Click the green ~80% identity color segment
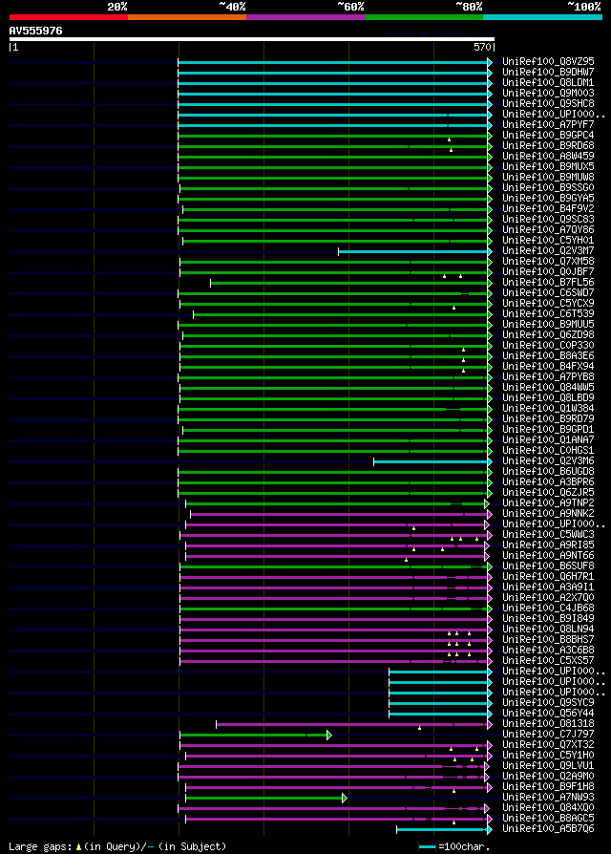Viewport: 611px width, 854px height. click(424, 17)
